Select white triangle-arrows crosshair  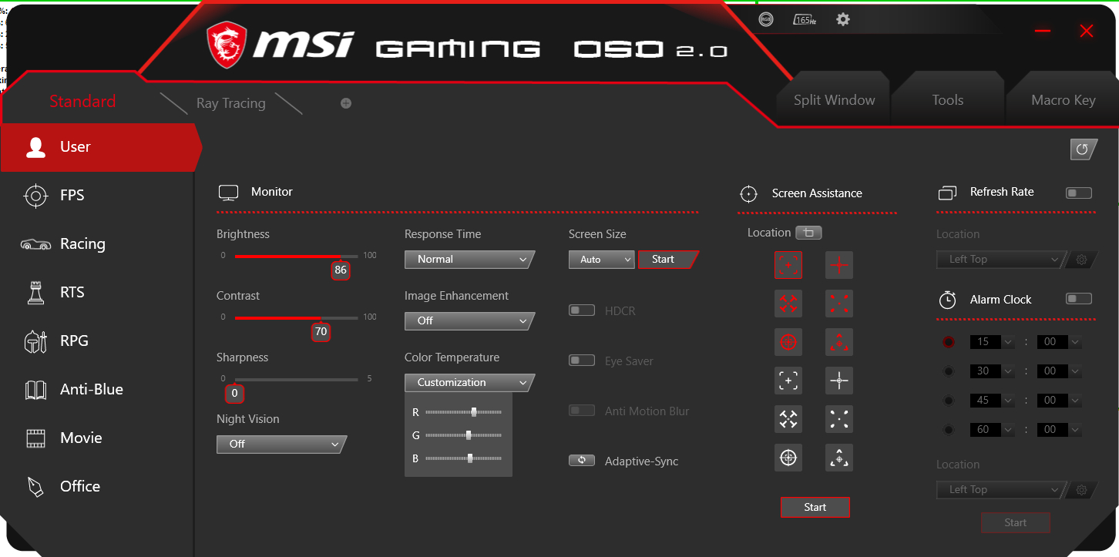coord(839,458)
